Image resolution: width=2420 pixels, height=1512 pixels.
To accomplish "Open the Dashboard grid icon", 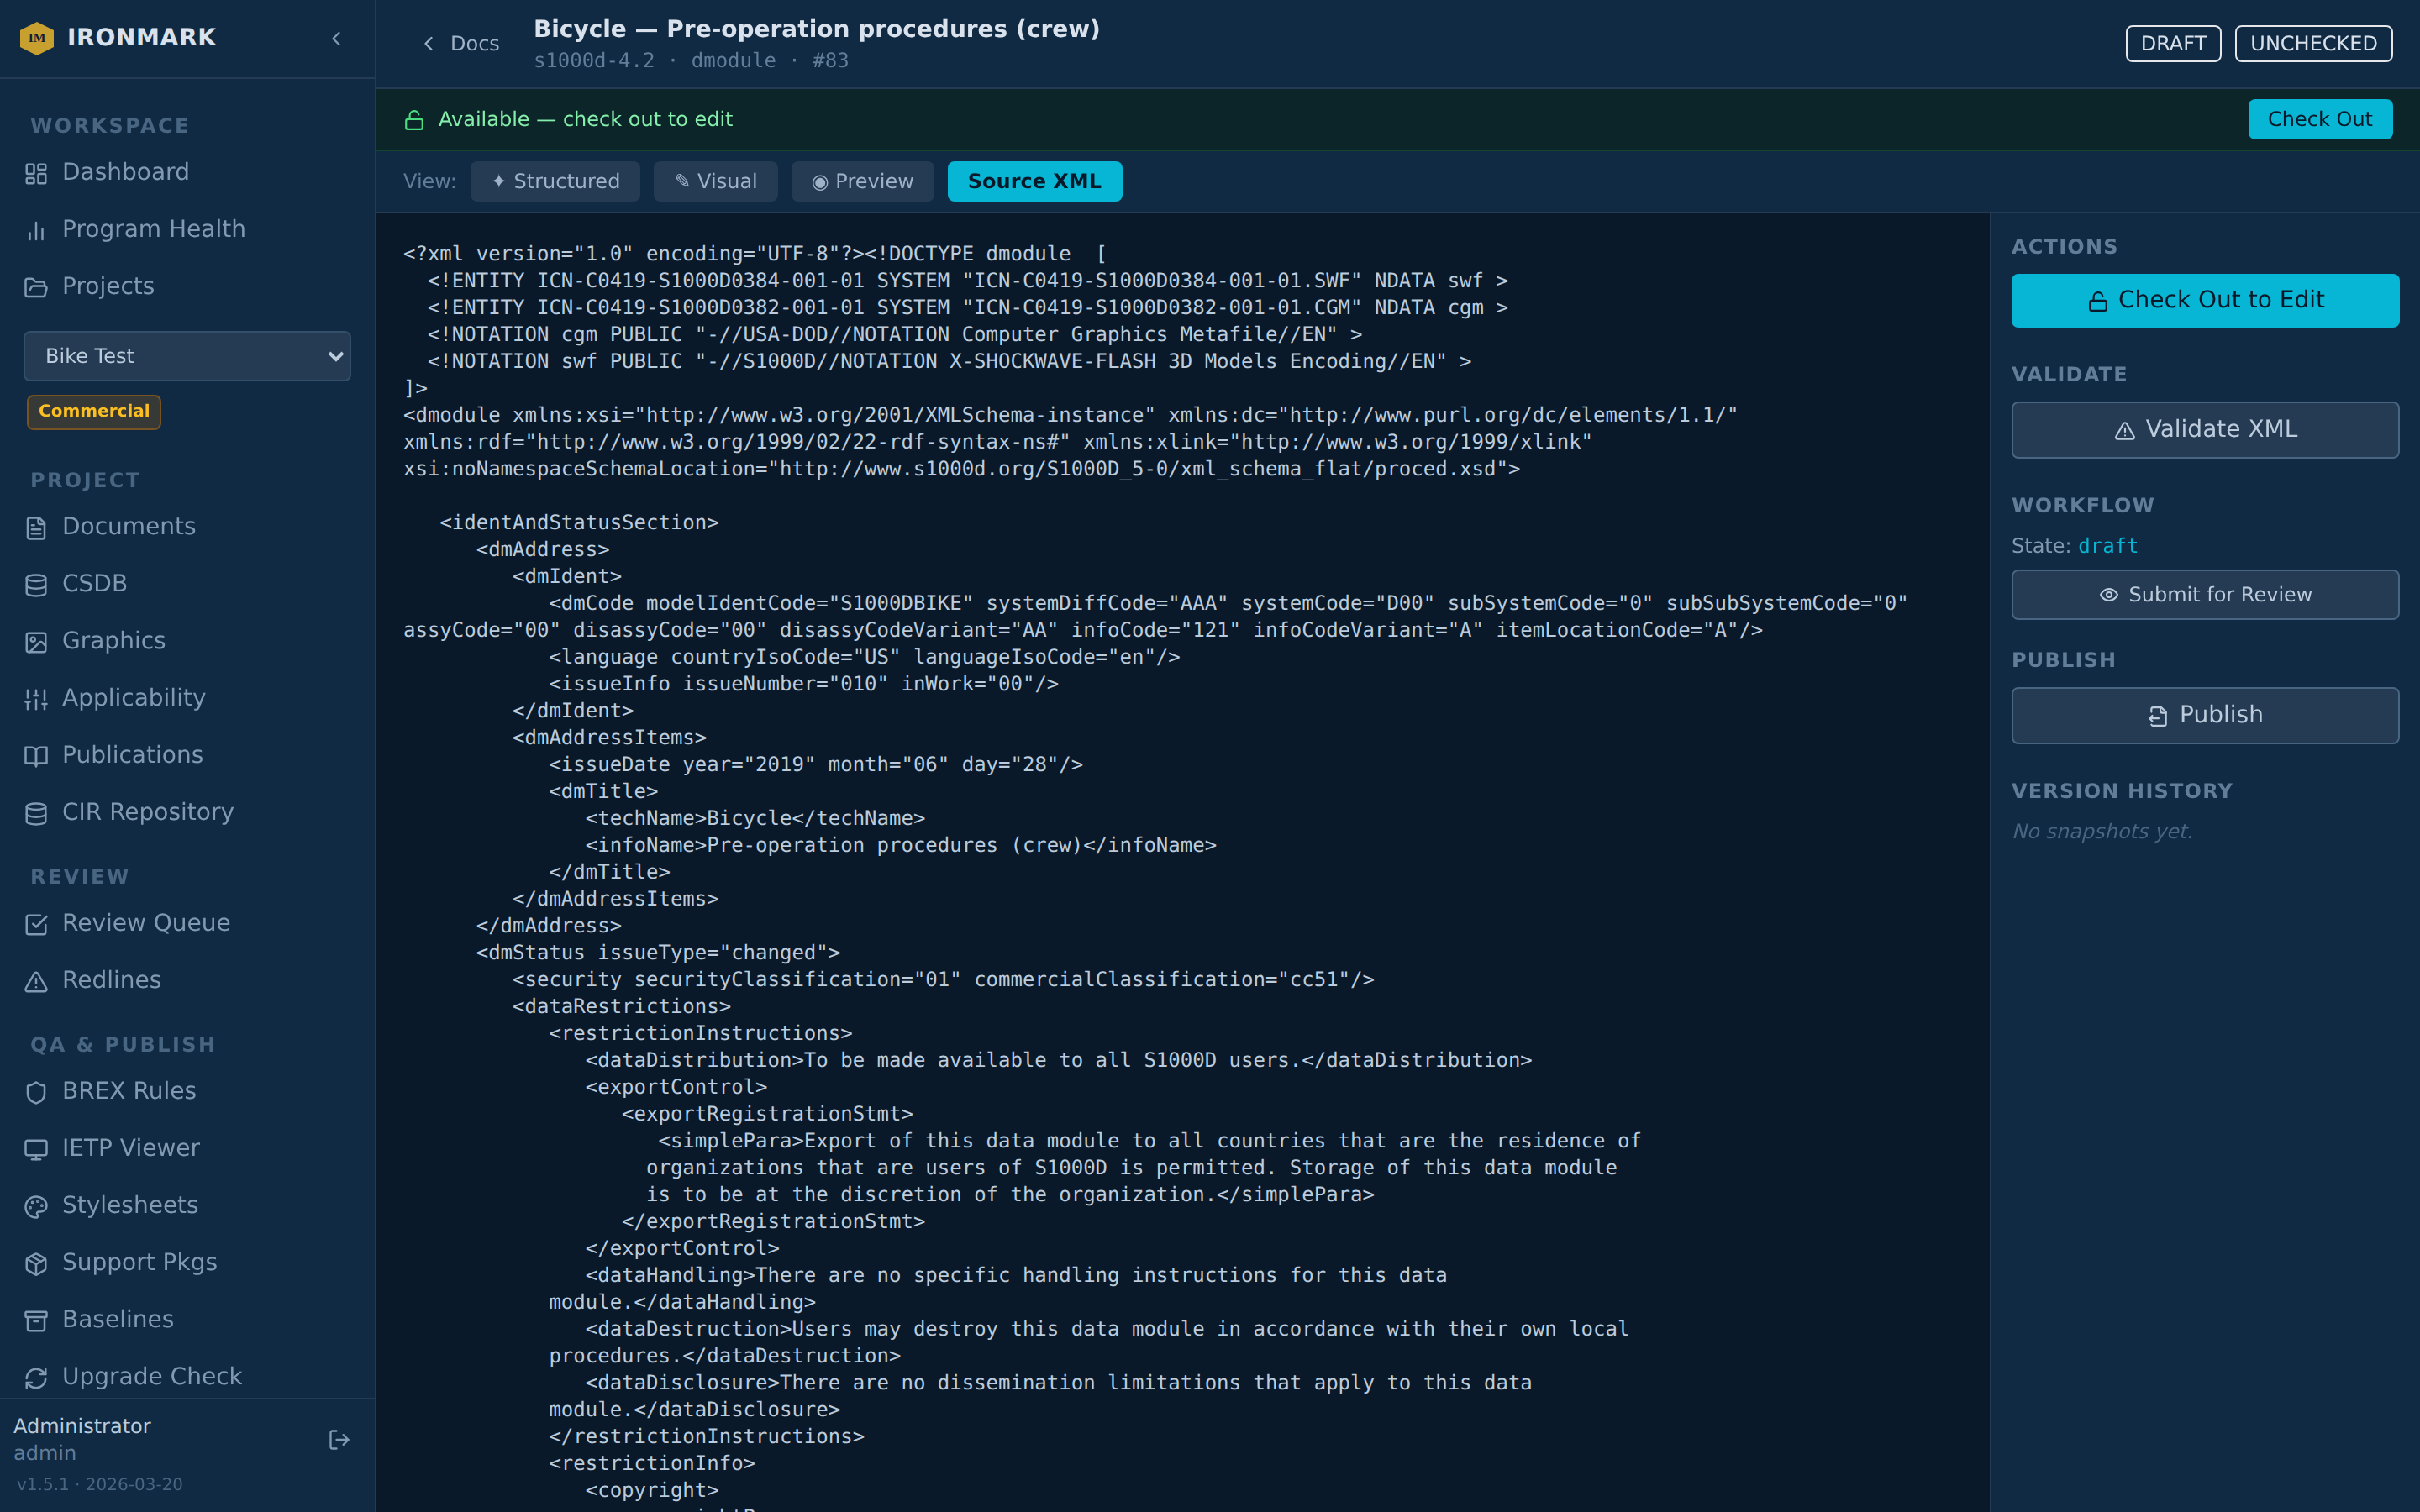I will click(x=36, y=174).
